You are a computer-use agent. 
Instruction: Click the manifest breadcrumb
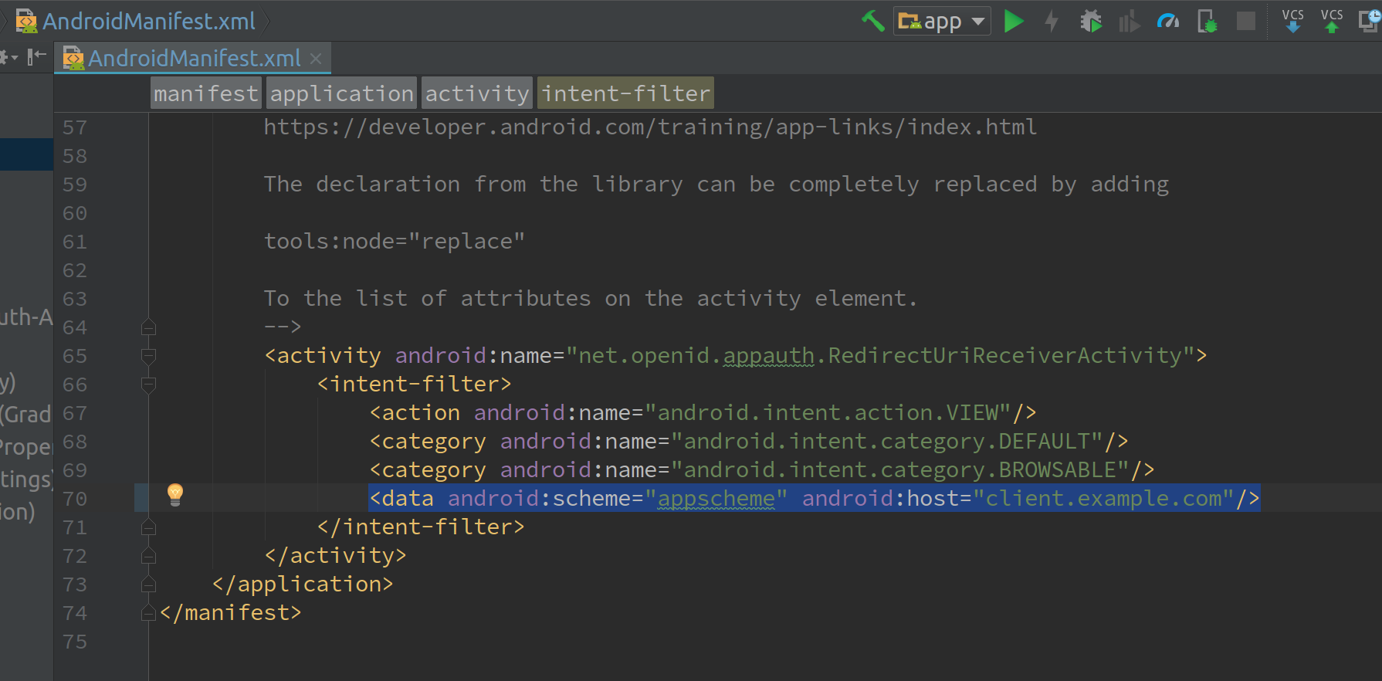click(205, 93)
